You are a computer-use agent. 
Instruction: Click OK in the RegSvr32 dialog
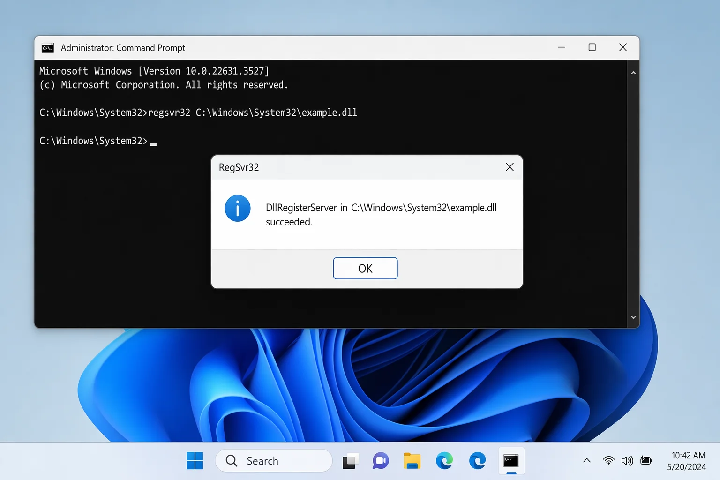(x=365, y=268)
